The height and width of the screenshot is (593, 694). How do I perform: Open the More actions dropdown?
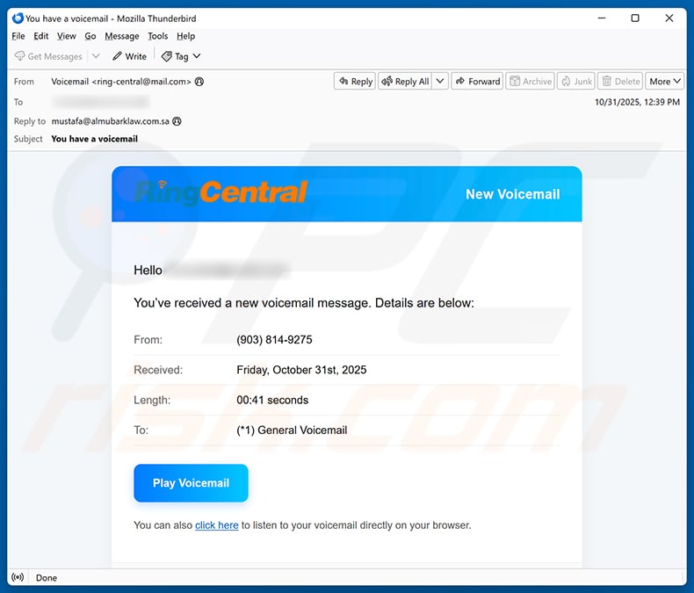click(x=665, y=82)
